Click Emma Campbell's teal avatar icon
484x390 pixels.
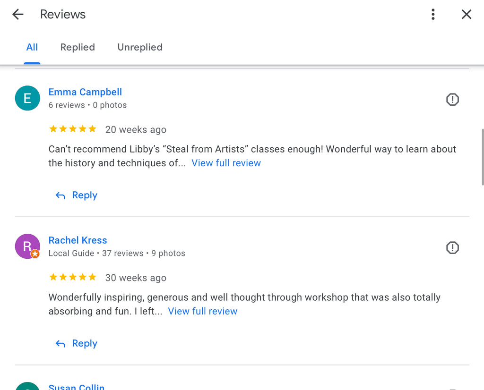coord(27,98)
